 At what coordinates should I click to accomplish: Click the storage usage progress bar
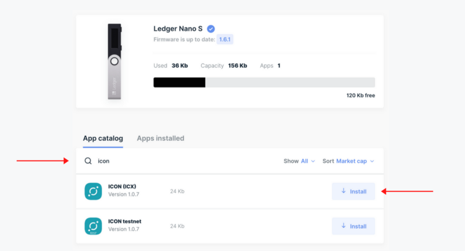click(x=264, y=82)
